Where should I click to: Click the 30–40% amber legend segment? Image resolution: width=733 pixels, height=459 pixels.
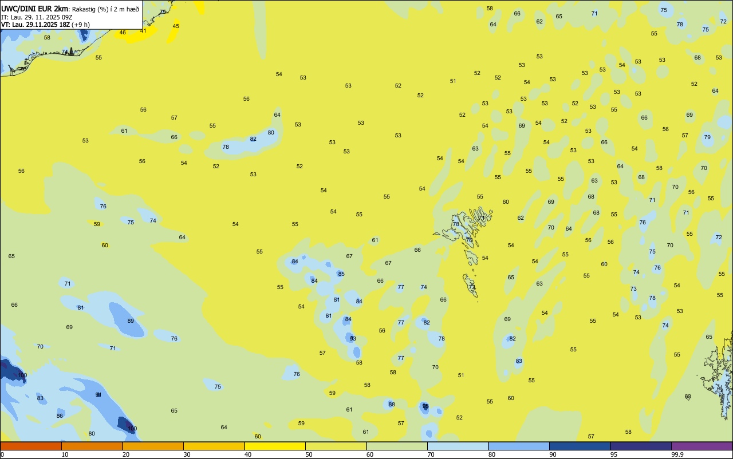[214, 446]
